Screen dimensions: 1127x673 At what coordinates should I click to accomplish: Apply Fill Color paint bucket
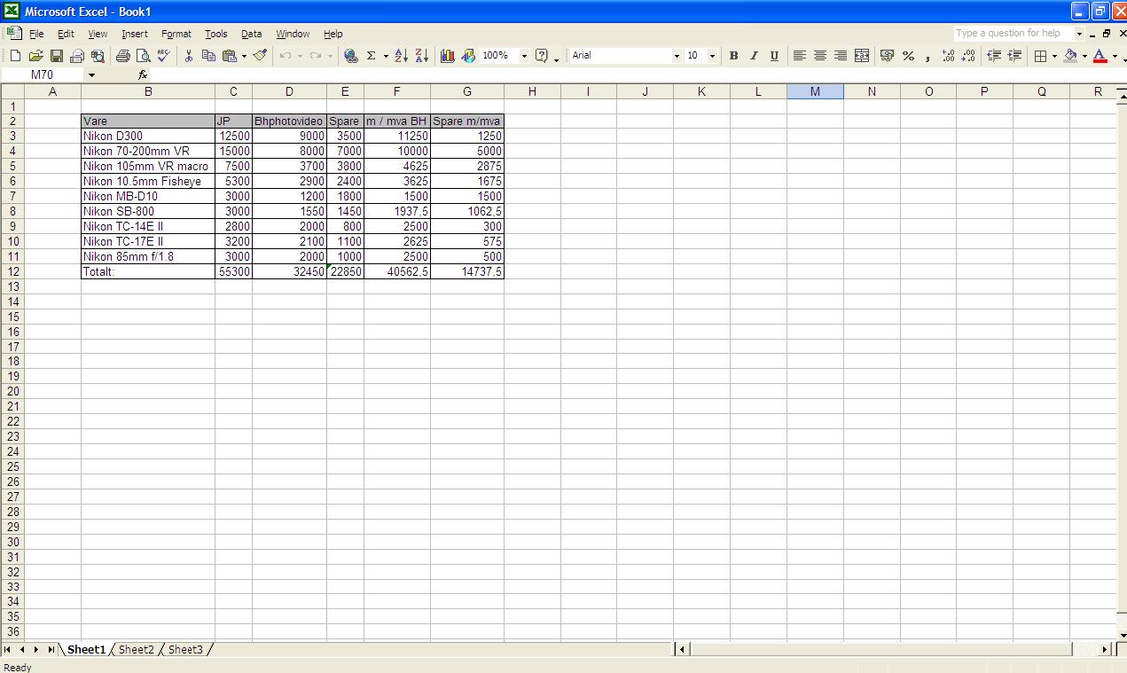click(x=1070, y=56)
